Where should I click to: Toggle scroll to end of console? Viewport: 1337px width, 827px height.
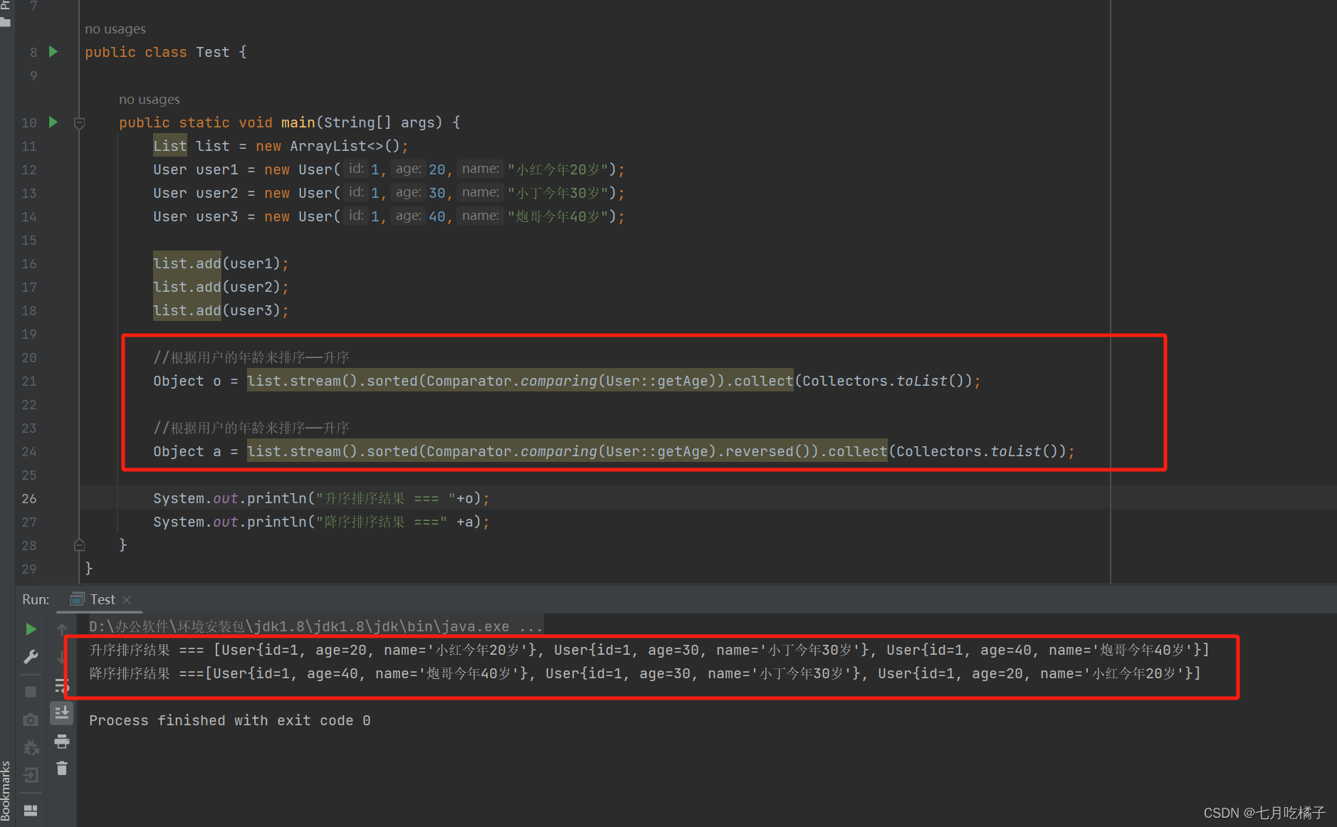pyautogui.click(x=62, y=712)
